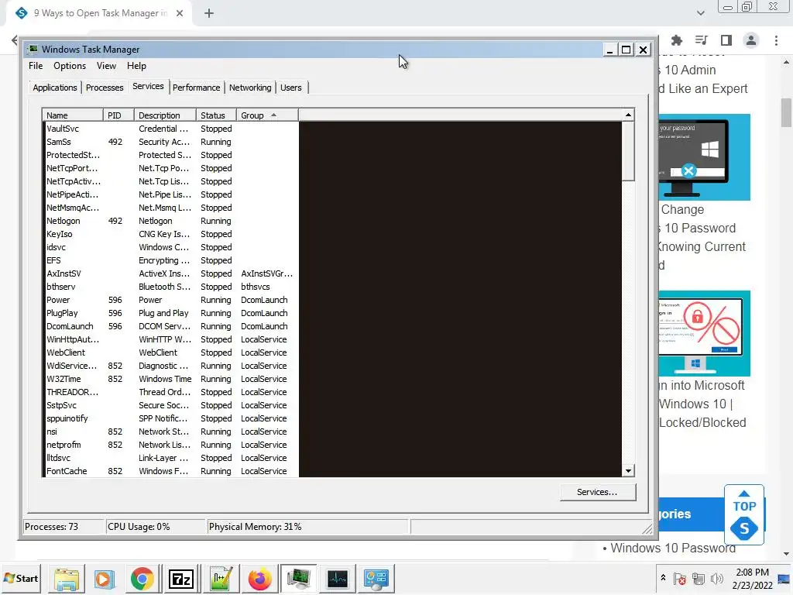Open the File menu
793x595 pixels.
pyautogui.click(x=36, y=66)
